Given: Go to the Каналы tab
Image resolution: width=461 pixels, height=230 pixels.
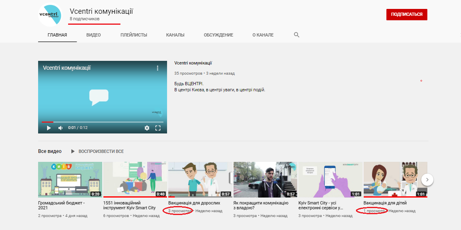Looking at the screenshot, I should click(x=175, y=35).
